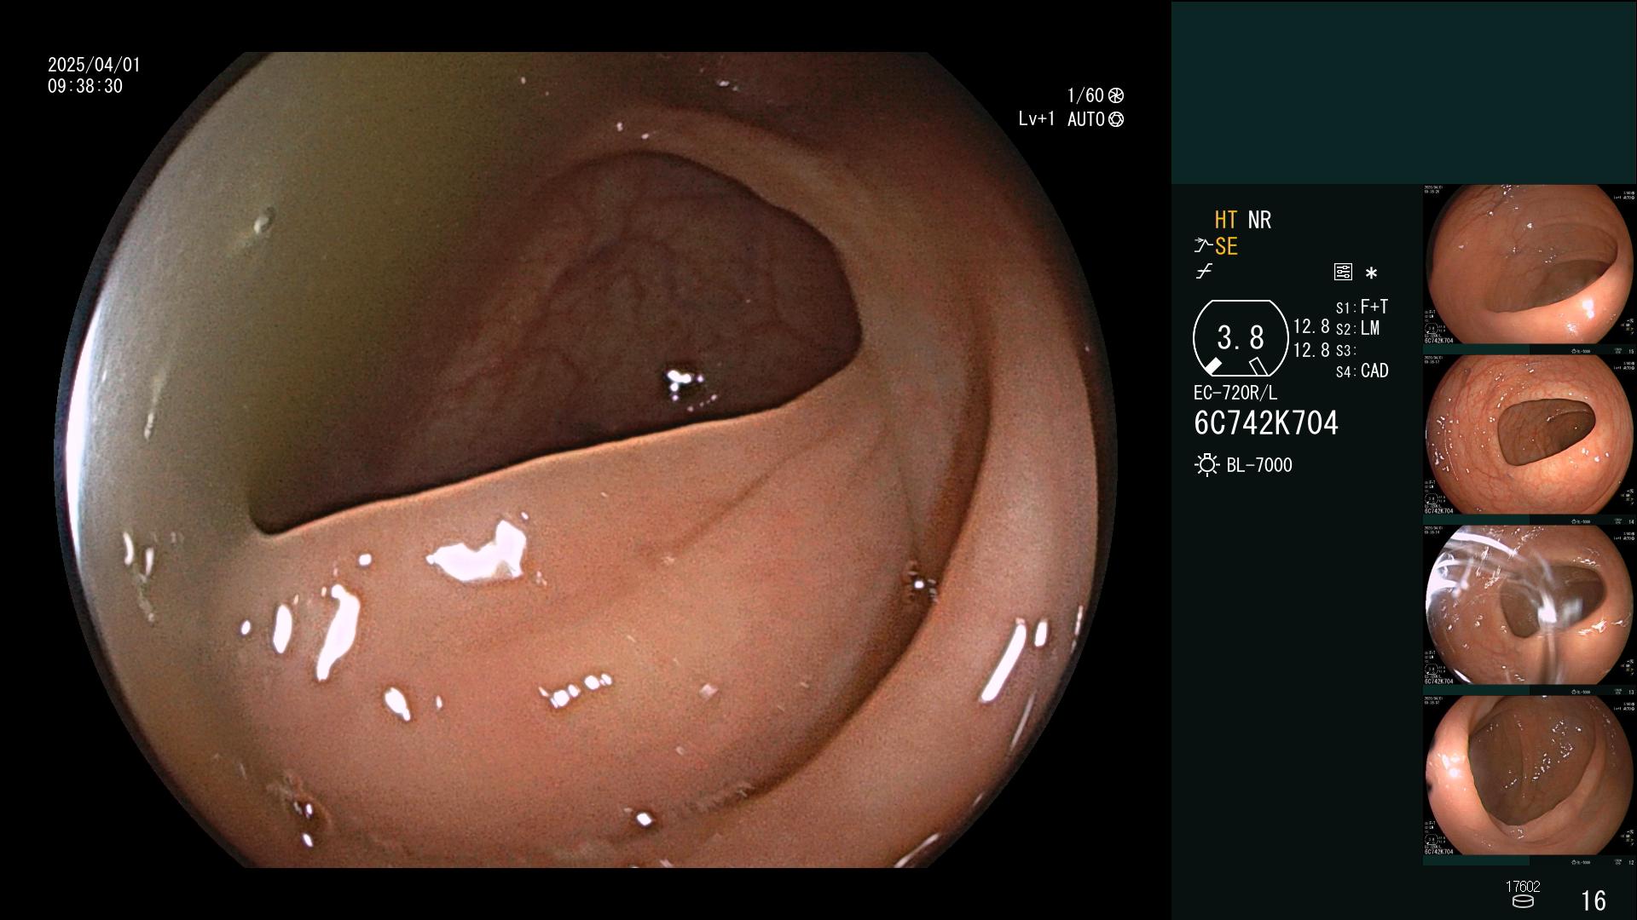Click the iris mode icon after AUTO
The width and height of the screenshot is (1637, 920).
point(1116,120)
